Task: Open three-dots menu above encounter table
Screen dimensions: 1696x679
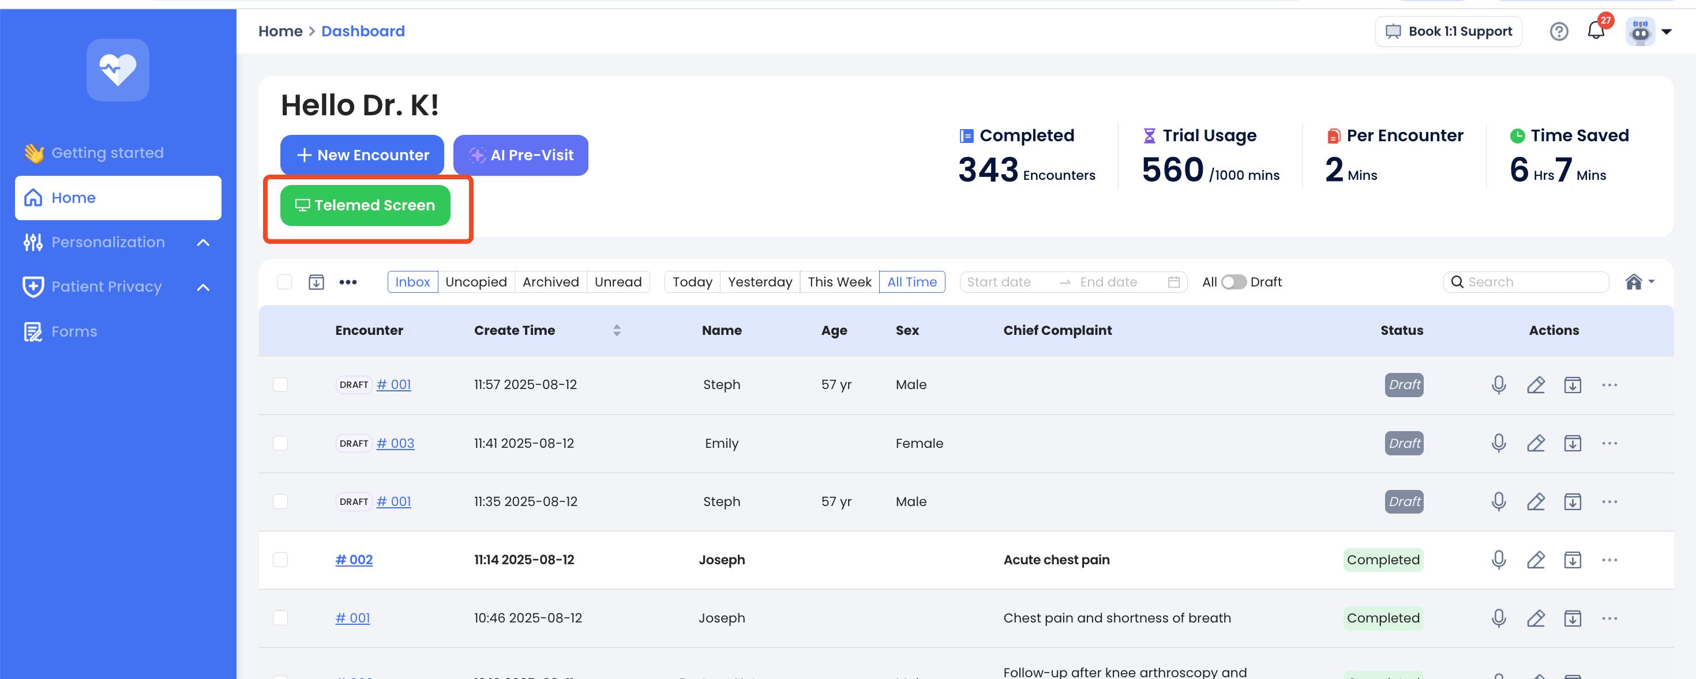Action: point(348,282)
